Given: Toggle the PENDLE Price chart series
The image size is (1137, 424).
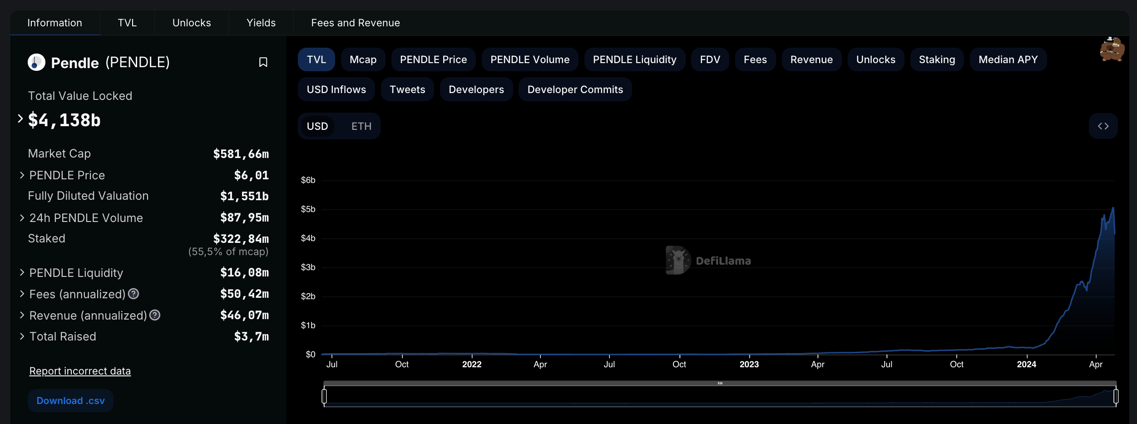Looking at the screenshot, I should (x=433, y=59).
